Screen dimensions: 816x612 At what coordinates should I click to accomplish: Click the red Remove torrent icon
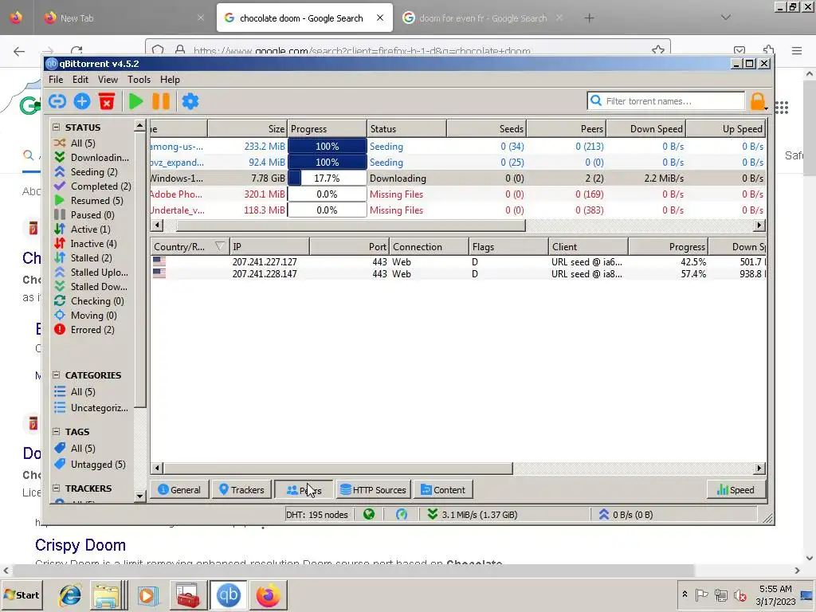[x=107, y=101]
